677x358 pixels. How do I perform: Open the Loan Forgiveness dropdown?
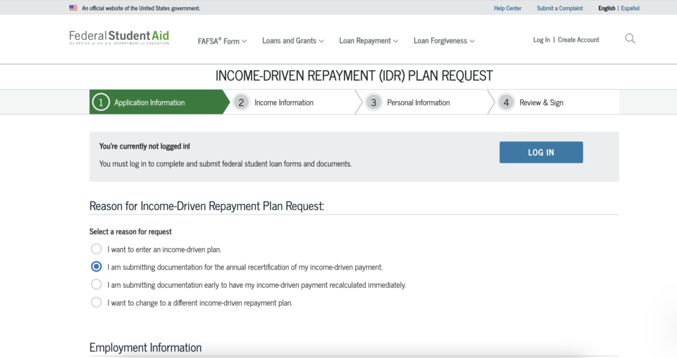[x=444, y=41]
